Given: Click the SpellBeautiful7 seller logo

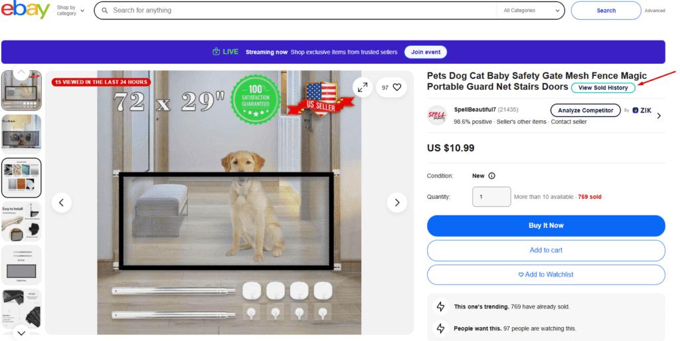Looking at the screenshot, I should click(437, 116).
